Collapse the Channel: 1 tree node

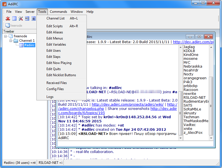11,41
